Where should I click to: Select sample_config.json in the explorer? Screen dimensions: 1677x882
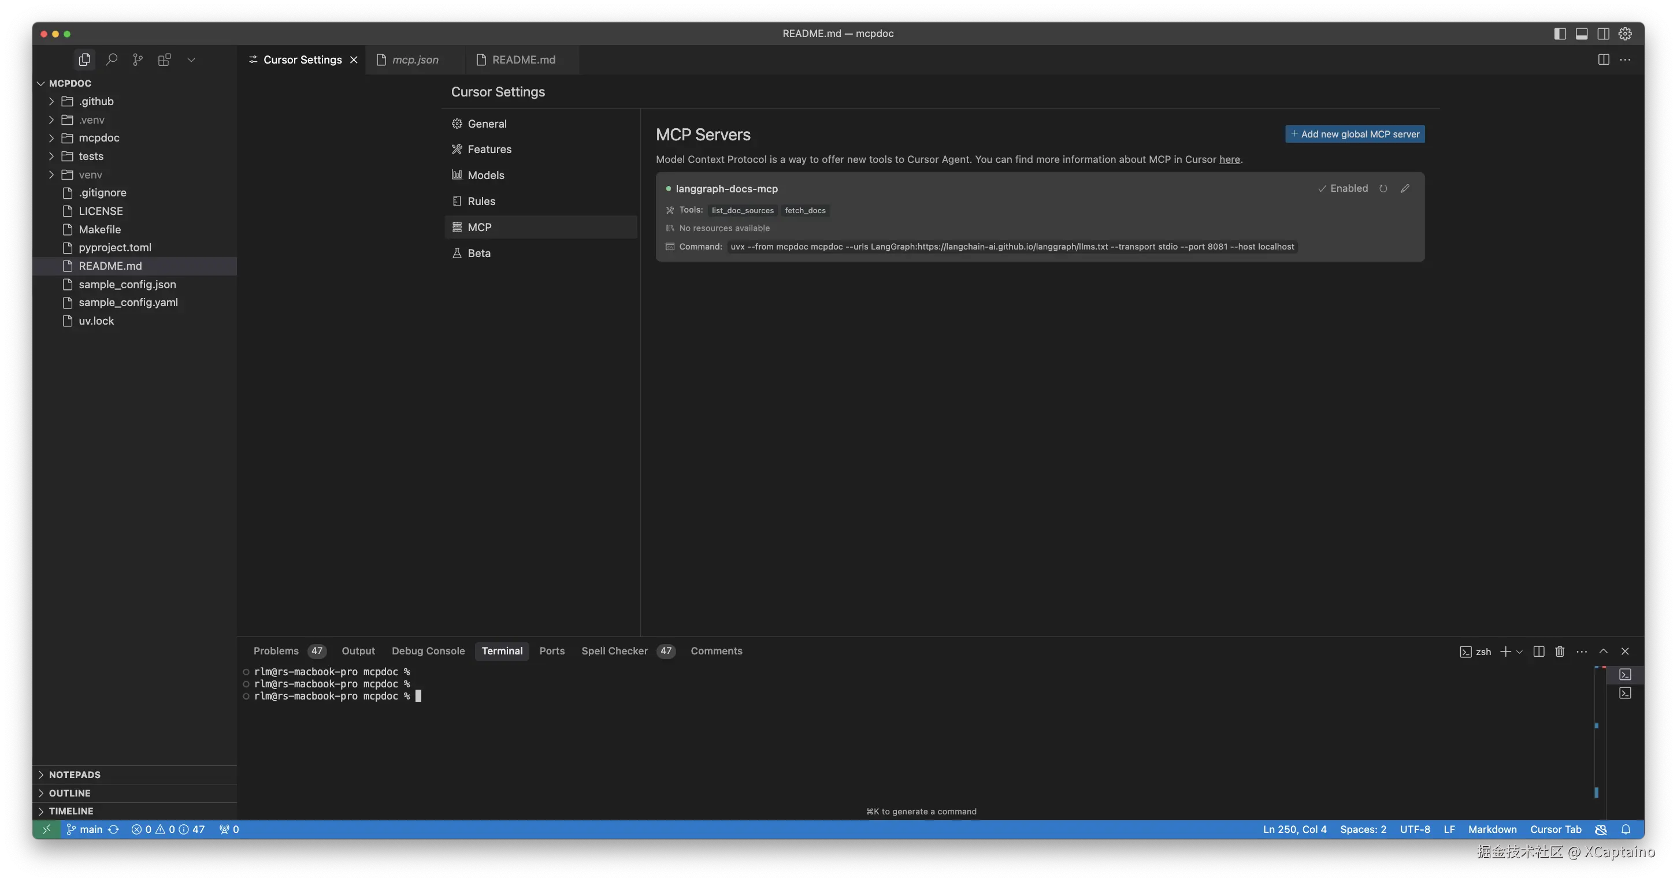(x=127, y=284)
